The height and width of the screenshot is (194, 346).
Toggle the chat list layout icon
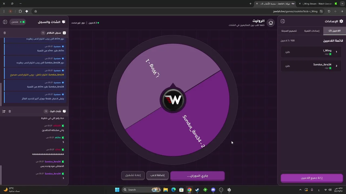coord(4,111)
